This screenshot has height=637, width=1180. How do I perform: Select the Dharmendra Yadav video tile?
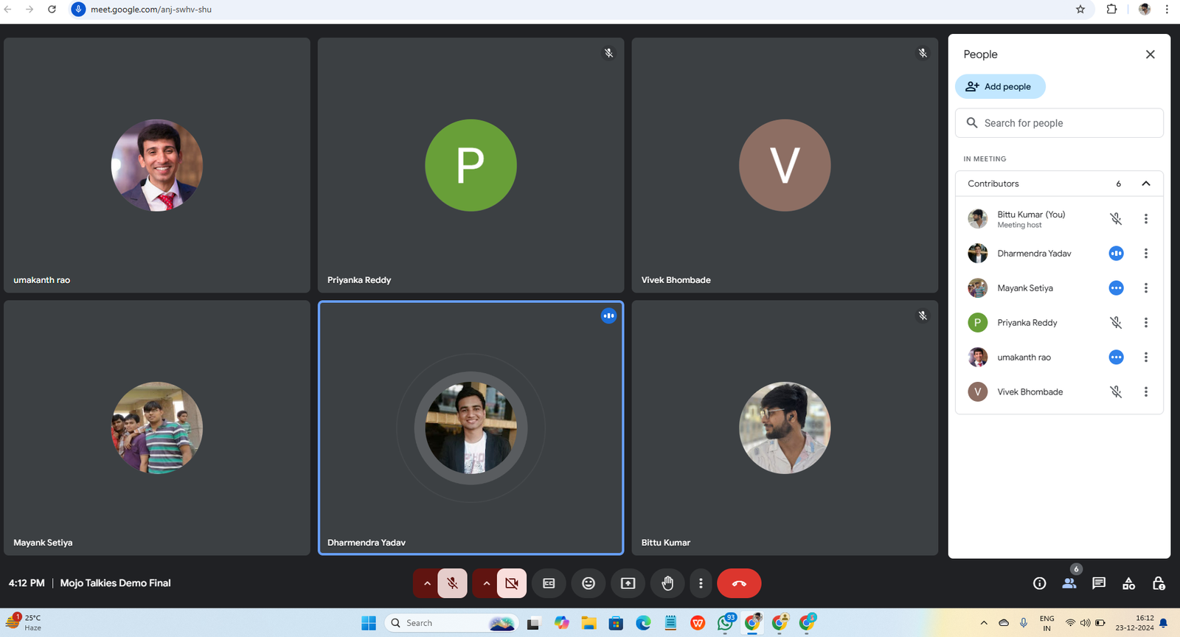471,428
